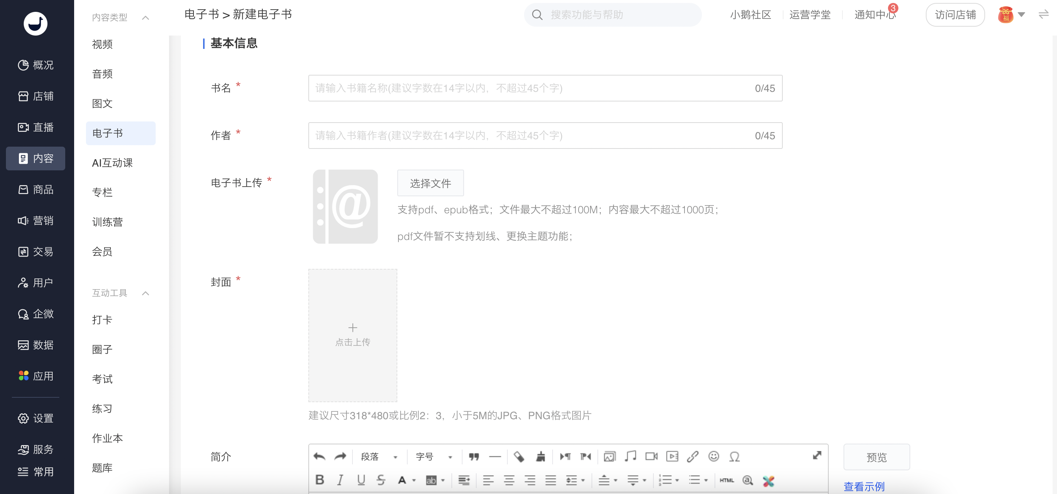Open 设置 in the main sidebar

pos(36,418)
